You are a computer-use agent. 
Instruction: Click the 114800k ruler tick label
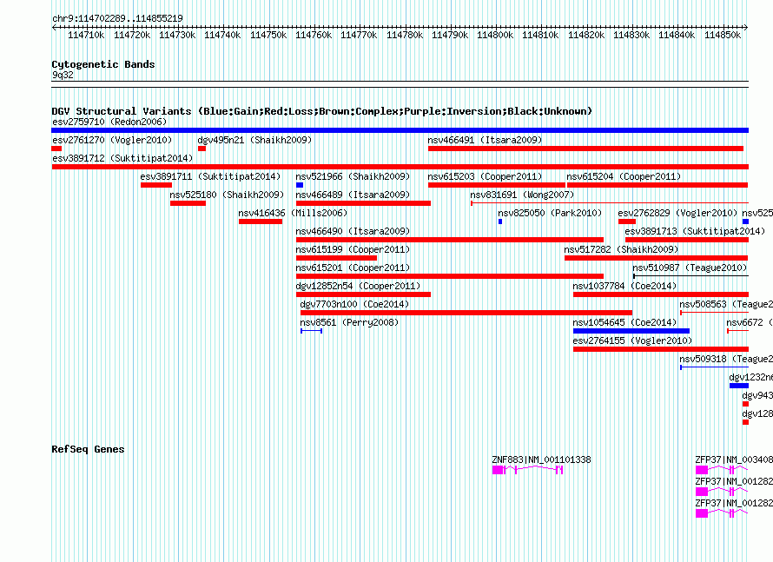point(495,35)
